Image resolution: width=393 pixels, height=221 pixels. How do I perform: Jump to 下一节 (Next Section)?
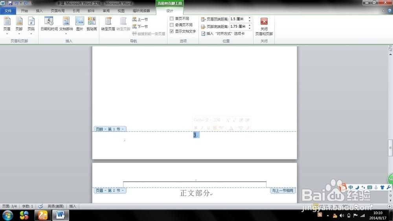(140, 26)
